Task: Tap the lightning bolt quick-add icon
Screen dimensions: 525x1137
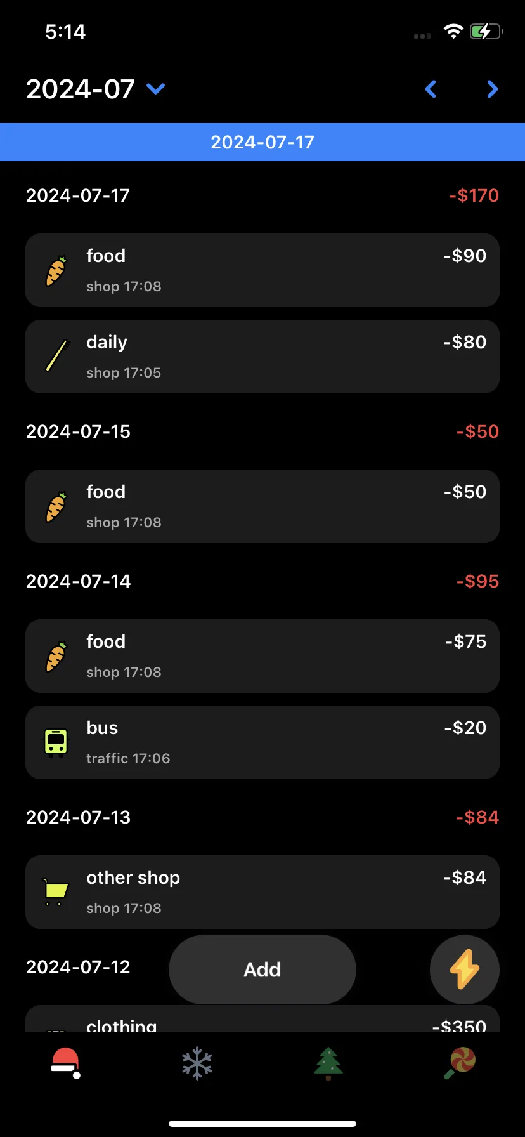Action: [464, 969]
